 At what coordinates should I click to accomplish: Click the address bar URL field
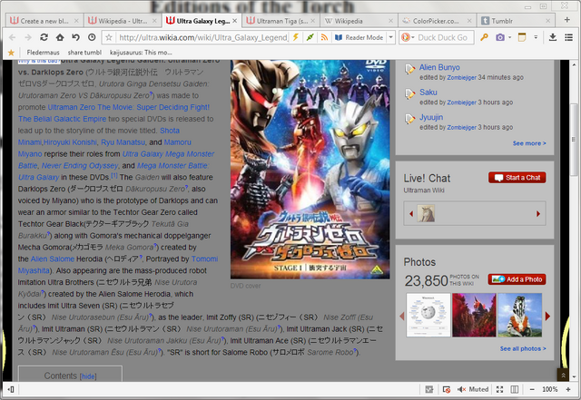pyautogui.click(x=202, y=37)
